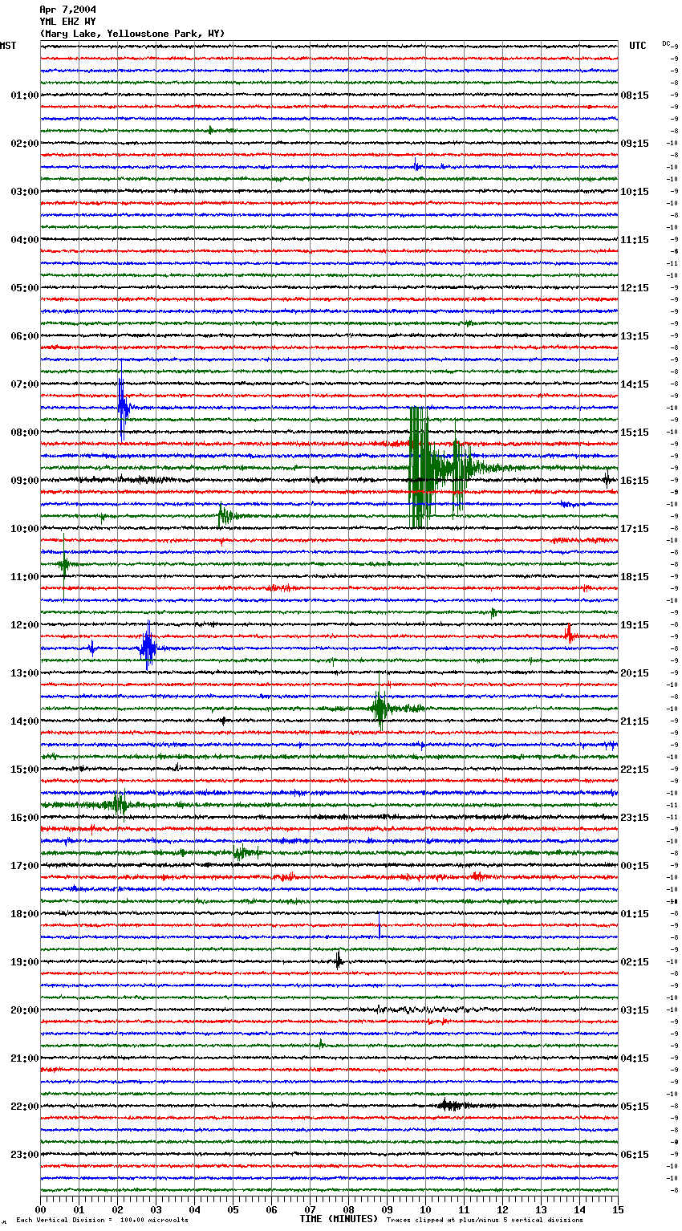Select the 23:00 MST hour label
This screenshot has width=682, height=1231.
25,1155
